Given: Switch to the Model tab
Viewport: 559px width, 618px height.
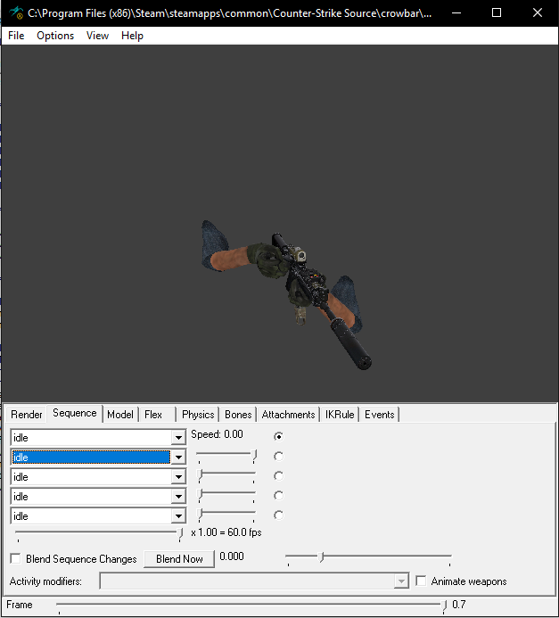Looking at the screenshot, I should pos(120,415).
